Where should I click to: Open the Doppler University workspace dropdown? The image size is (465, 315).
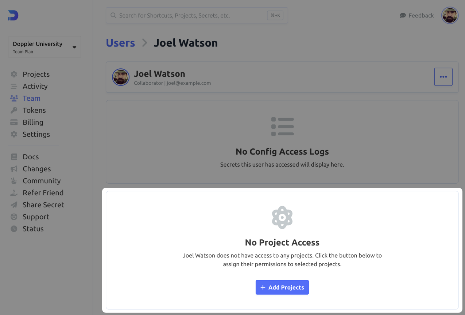pyautogui.click(x=44, y=47)
